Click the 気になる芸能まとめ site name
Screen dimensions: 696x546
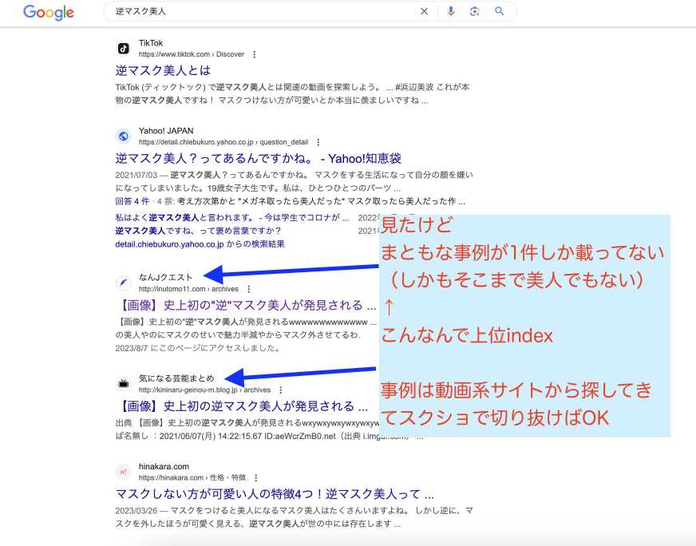click(x=176, y=378)
